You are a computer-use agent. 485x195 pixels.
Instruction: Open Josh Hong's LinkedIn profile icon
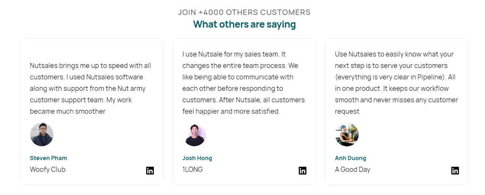302,171
